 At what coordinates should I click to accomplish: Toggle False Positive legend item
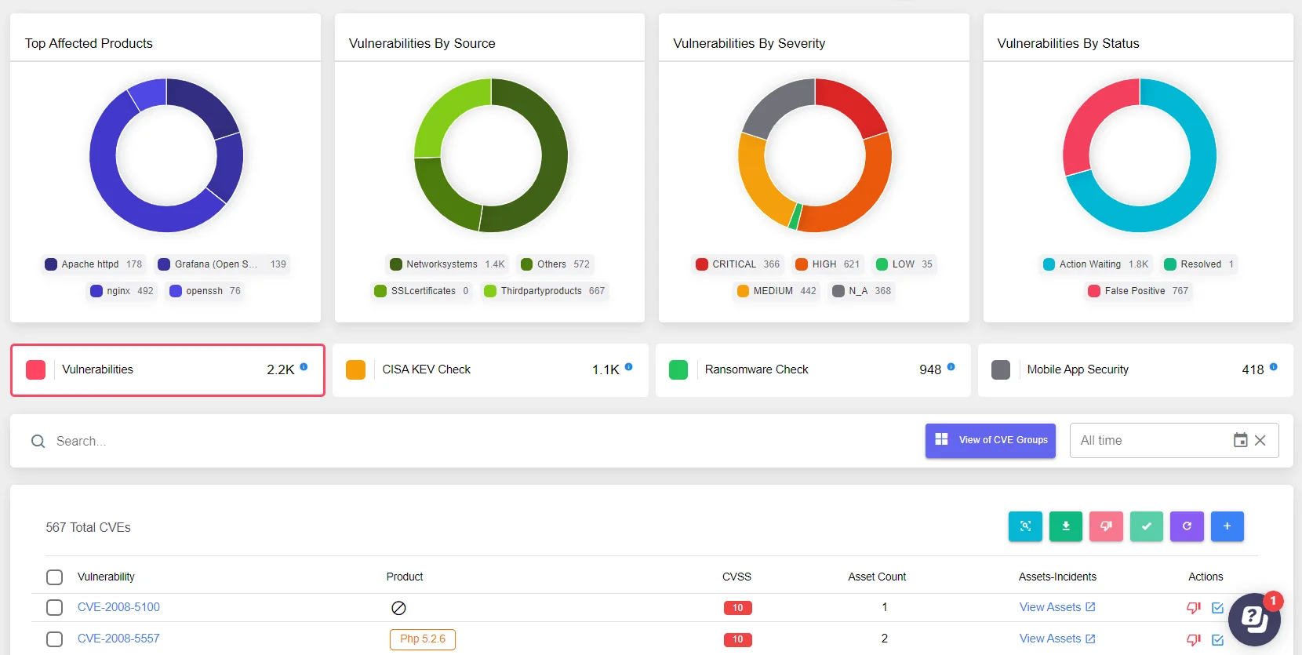tap(1138, 291)
